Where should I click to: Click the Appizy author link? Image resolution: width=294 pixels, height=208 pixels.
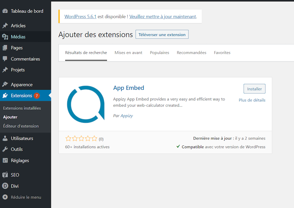[126, 116]
